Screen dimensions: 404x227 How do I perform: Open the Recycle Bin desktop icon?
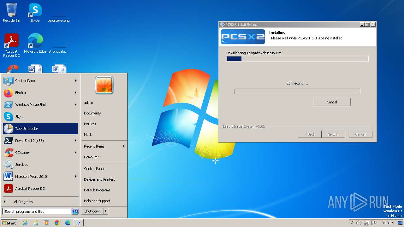[x=11, y=13]
